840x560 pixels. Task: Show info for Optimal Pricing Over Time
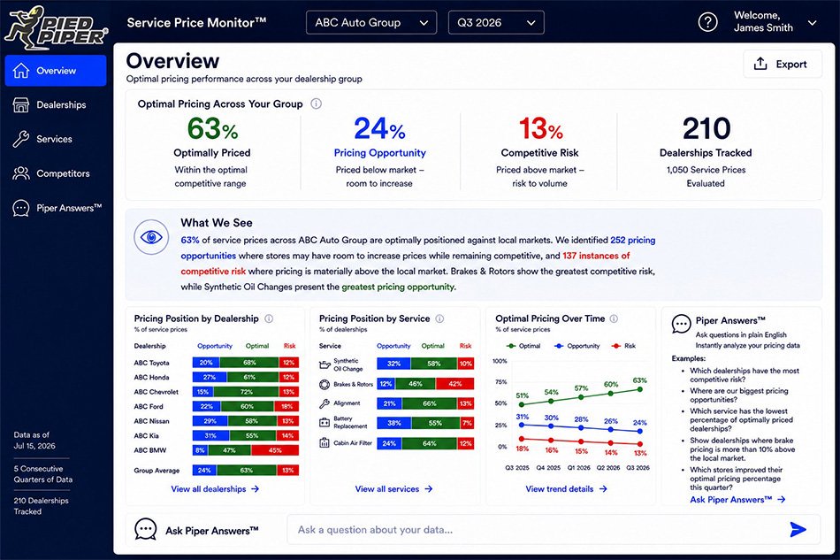[x=614, y=318]
